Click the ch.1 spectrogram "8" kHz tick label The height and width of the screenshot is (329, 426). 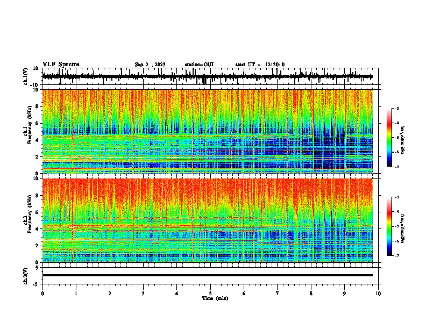pos(37,106)
